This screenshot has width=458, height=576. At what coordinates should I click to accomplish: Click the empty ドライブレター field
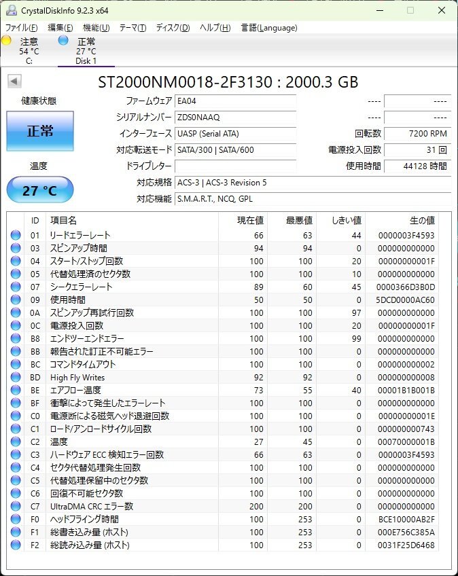[x=236, y=166]
